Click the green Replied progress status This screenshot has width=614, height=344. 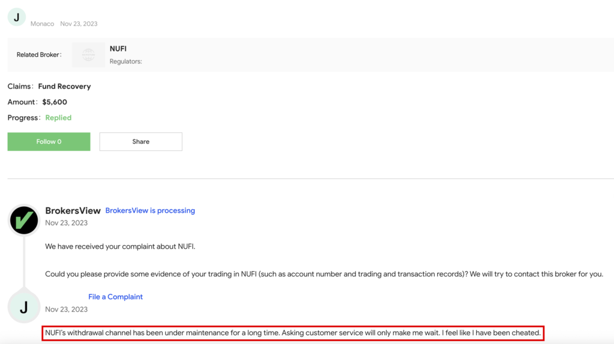pyautogui.click(x=58, y=118)
